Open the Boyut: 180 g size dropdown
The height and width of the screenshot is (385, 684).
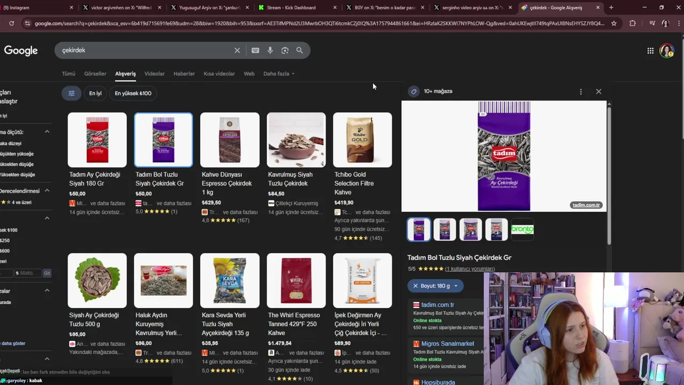pyautogui.click(x=456, y=286)
